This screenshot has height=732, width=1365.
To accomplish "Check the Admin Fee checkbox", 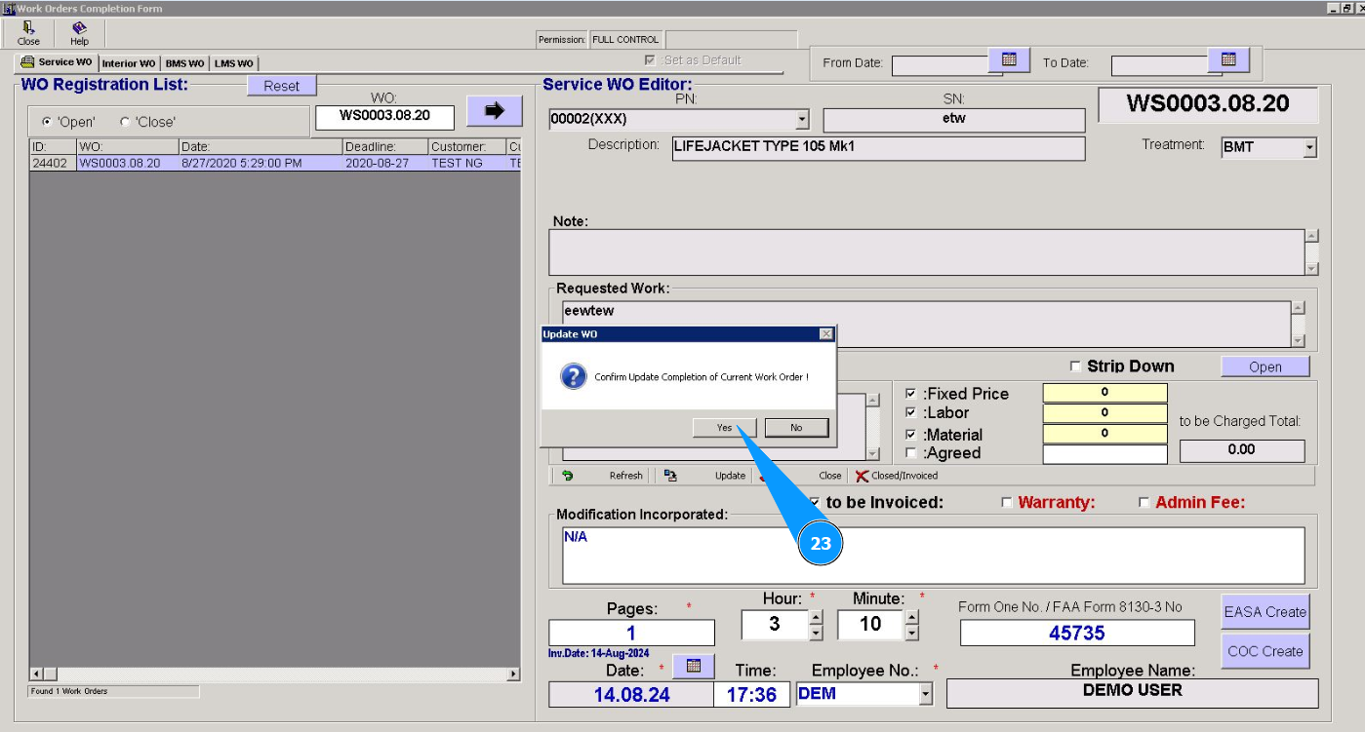I will 1144,503.
